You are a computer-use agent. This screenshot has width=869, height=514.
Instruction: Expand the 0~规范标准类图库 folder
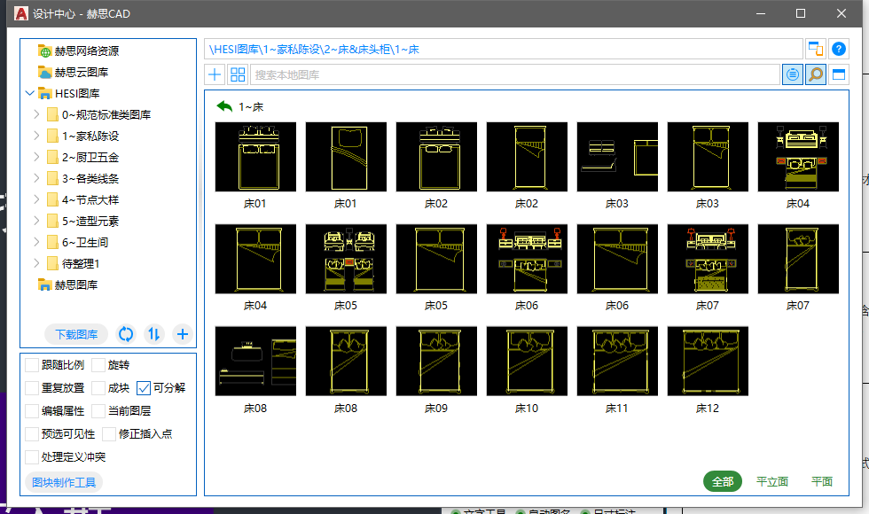pos(36,114)
